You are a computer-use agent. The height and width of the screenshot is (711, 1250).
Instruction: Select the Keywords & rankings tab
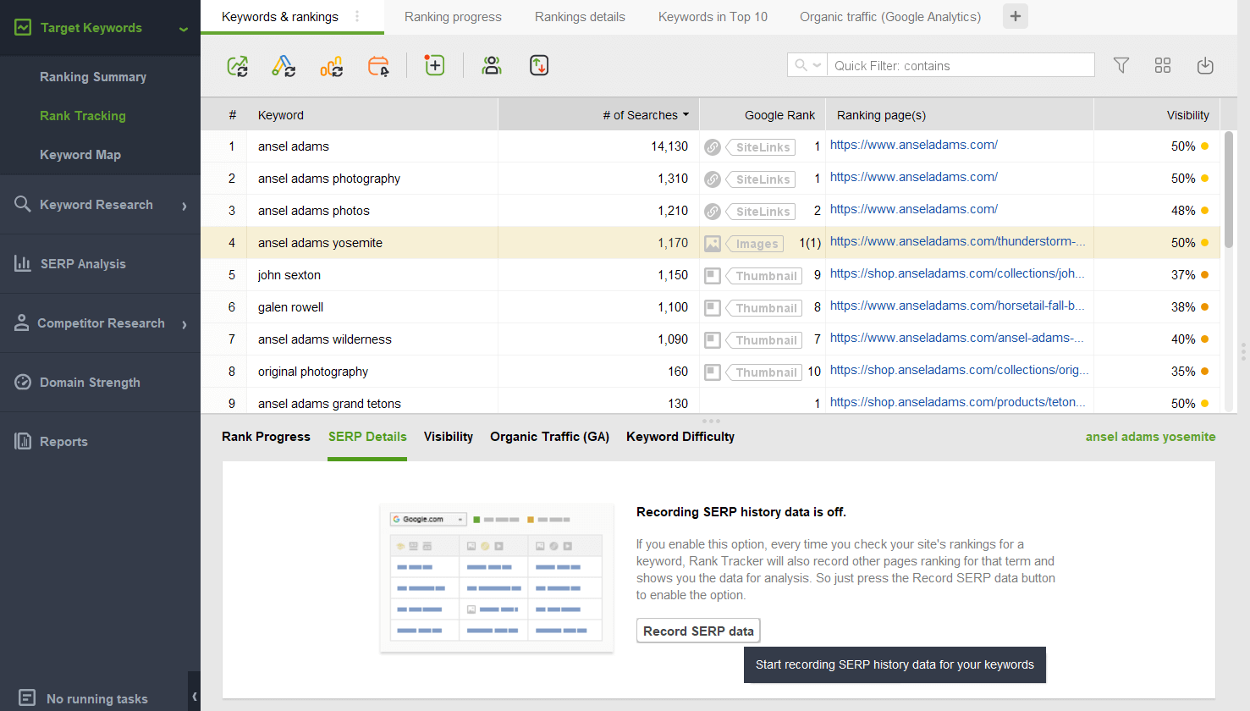pos(280,17)
